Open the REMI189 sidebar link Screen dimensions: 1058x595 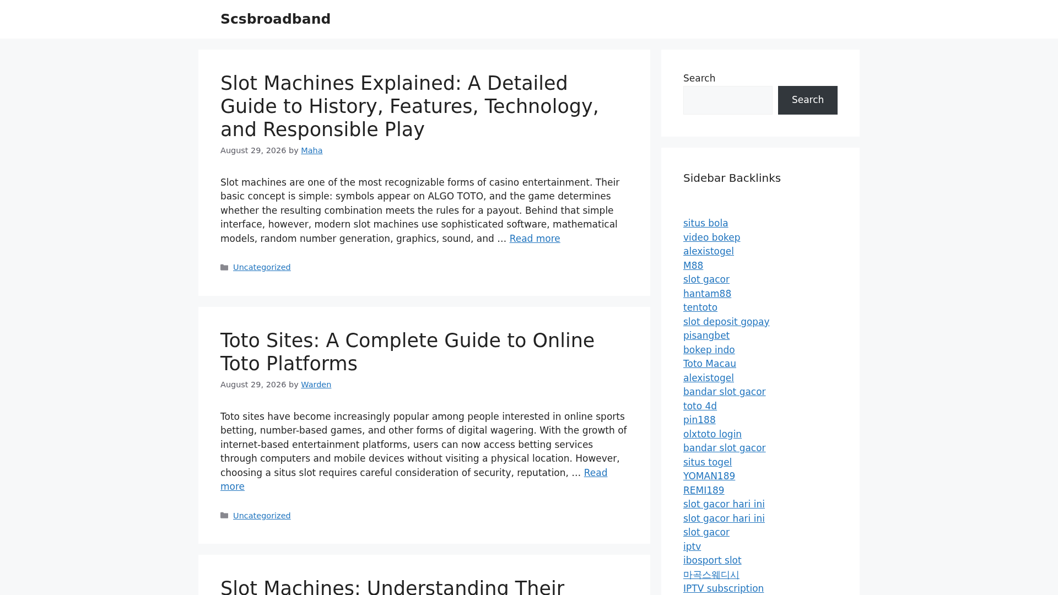coord(704,490)
